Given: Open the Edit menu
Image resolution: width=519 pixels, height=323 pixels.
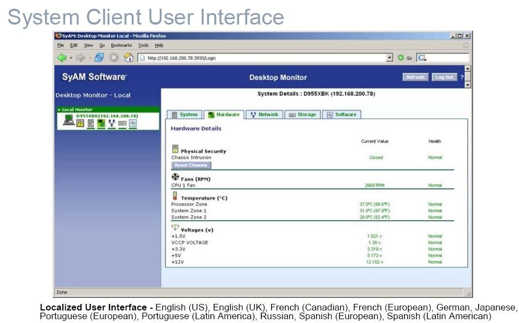Looking at the screenshot, I should coord(73,45).
